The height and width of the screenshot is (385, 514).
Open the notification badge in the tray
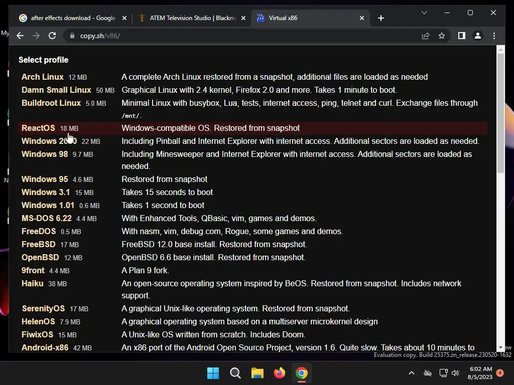(500, 372)
